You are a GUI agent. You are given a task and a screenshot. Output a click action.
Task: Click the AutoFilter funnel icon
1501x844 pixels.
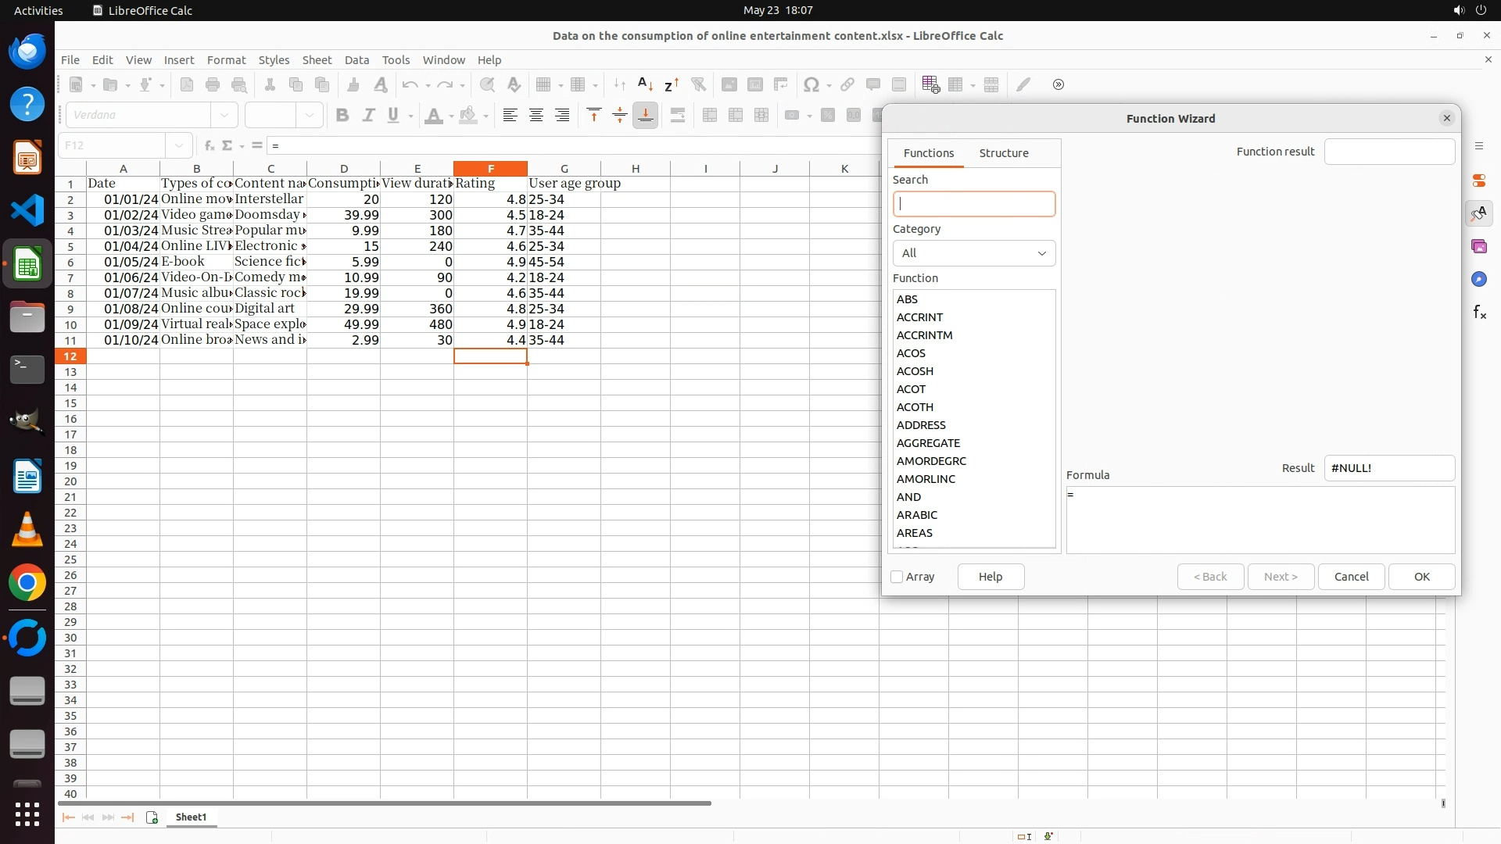tap(698, 84)
